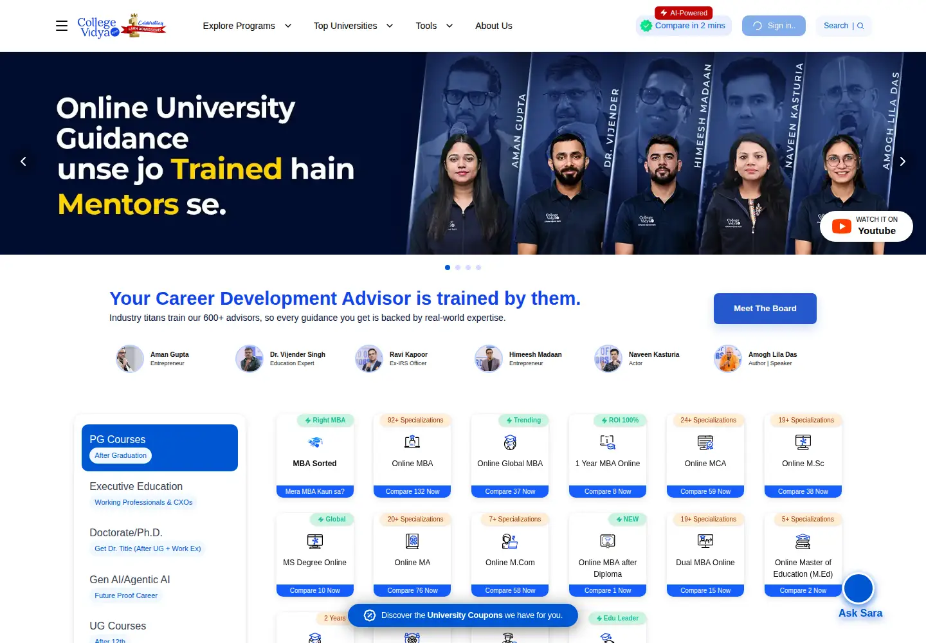
Task: Click the Online MA course icon
Action: click(x=412, y=541)
